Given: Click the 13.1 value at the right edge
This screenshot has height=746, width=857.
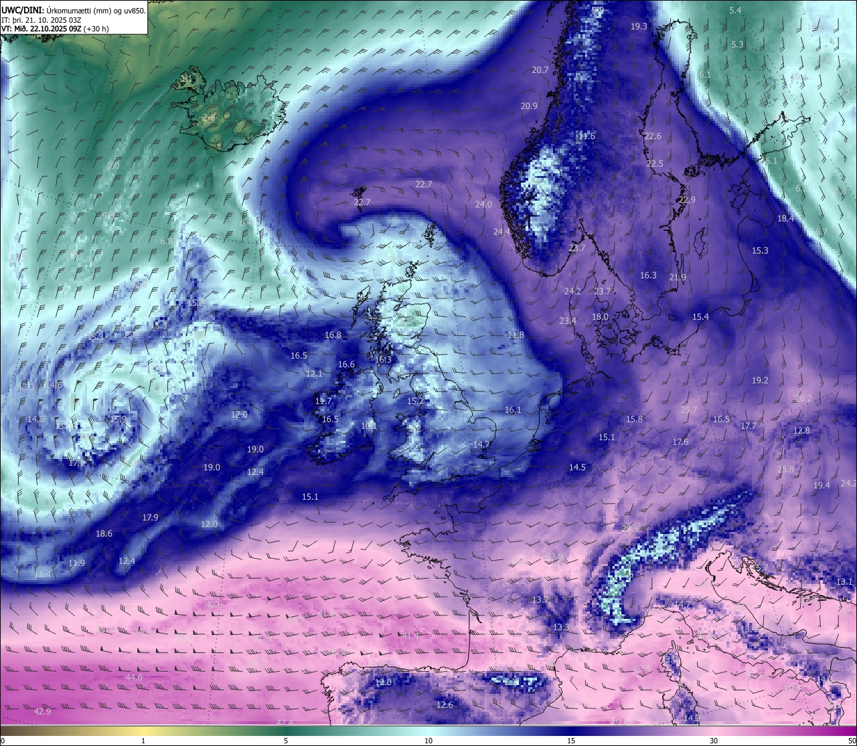Looking at the screenshot, I should point(845,581).
